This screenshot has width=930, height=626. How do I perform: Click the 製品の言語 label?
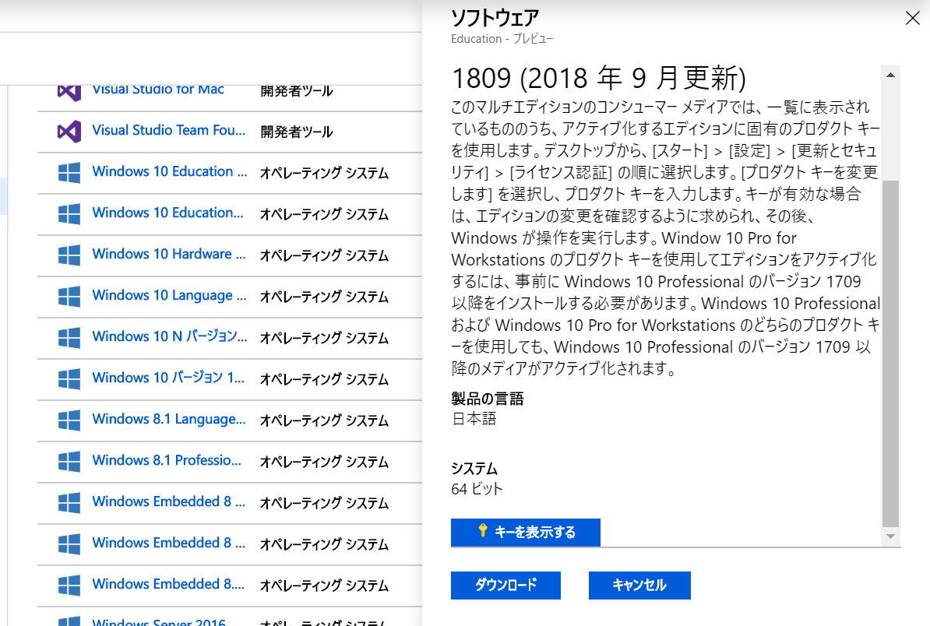pyautogui.click(x=488, y=399)
